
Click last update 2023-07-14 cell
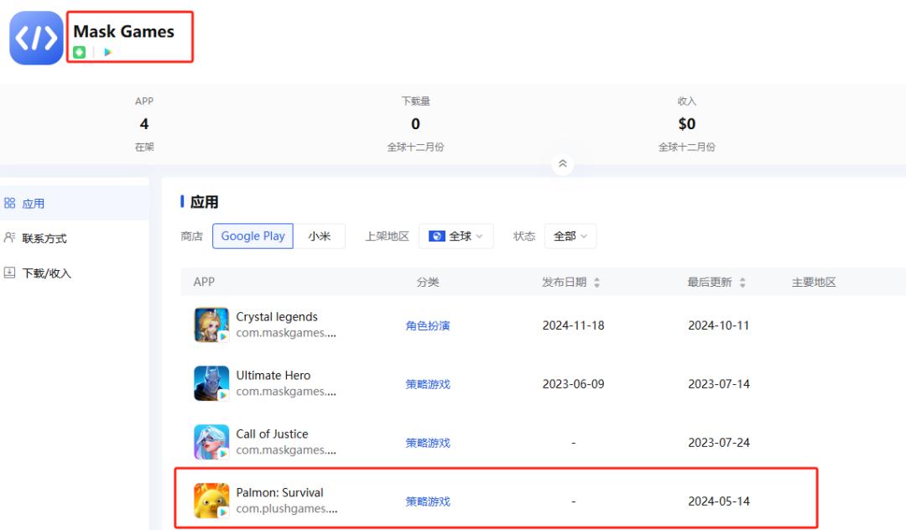719,384
